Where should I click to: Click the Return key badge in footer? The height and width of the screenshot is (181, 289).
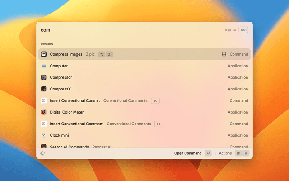tap(208, 153)
